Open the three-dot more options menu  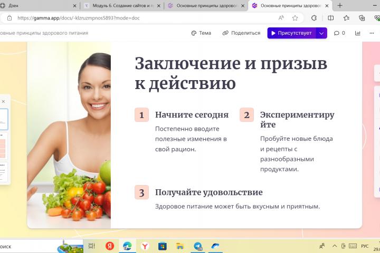coord(372,33)
